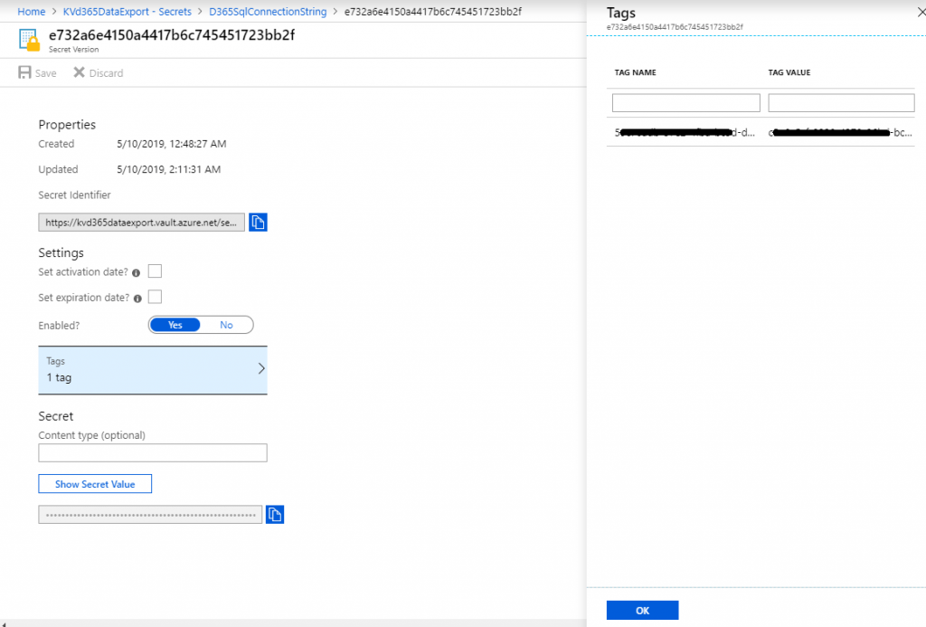Screen dimensions: 926x627
Task: Open the KVd365DataExport - Secrets breadcrumb
Action: [127, 11]
